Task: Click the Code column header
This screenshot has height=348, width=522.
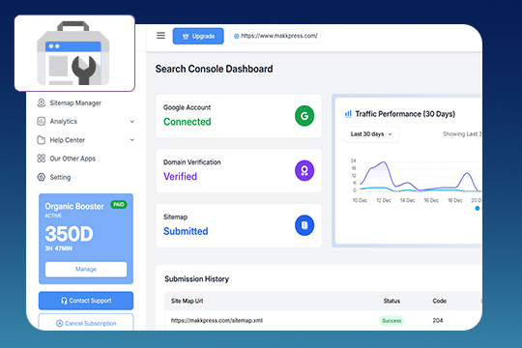Action: pos(439,301)
